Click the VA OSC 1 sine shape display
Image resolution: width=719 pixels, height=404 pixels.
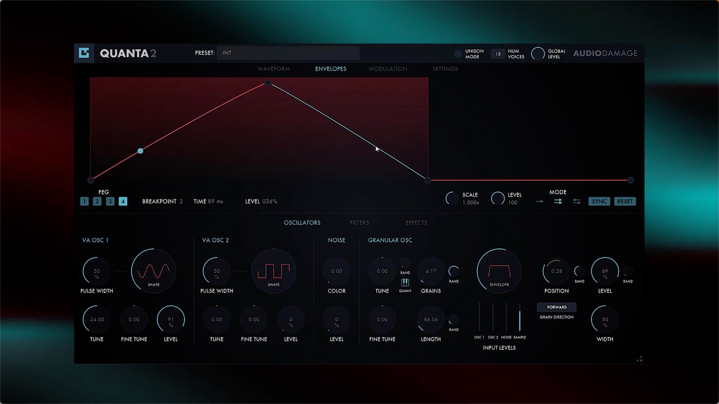click(x=153, y=271)
